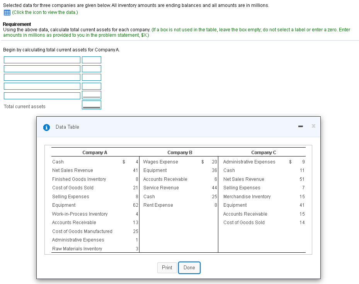Screen dimensions: 359x284
Task: Click the first account label input box
Action: point(42,60)
